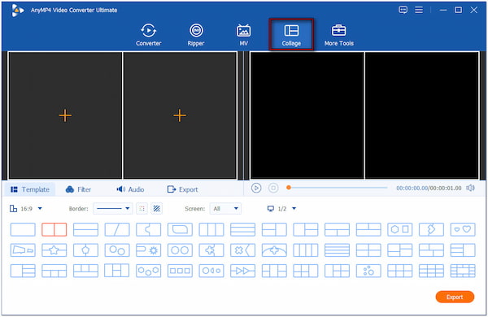Viewport: 488px width, 317px height.
Task: Pick a border color swatch
Action: (142, 208)
